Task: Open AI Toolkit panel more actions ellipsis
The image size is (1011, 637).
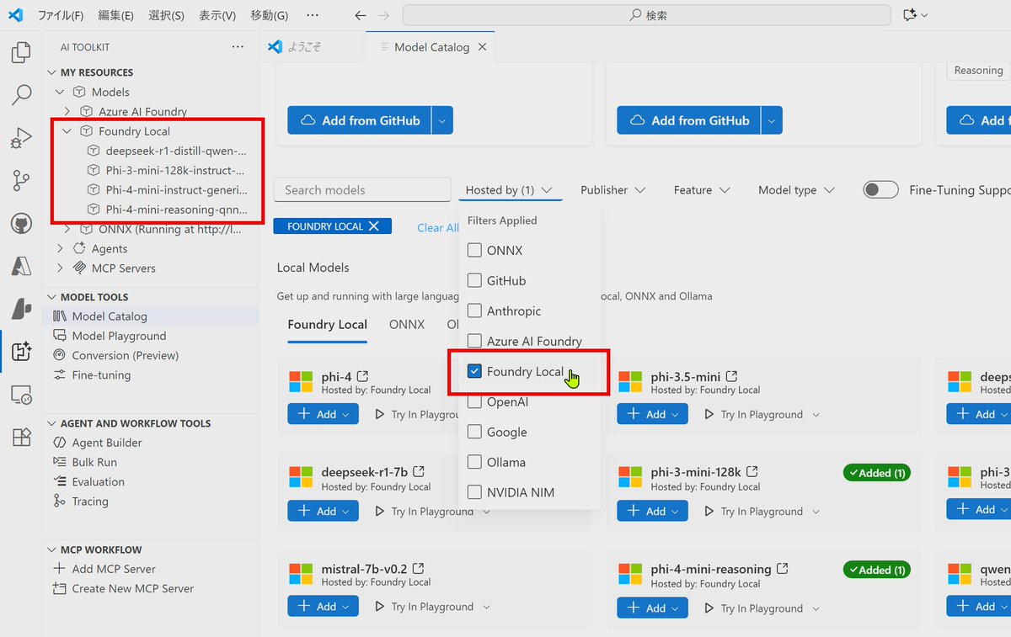Action: pos(238,47)
